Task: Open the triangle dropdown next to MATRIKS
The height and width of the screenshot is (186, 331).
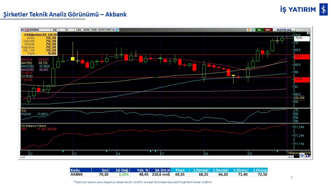Action: tap(298, 30)
